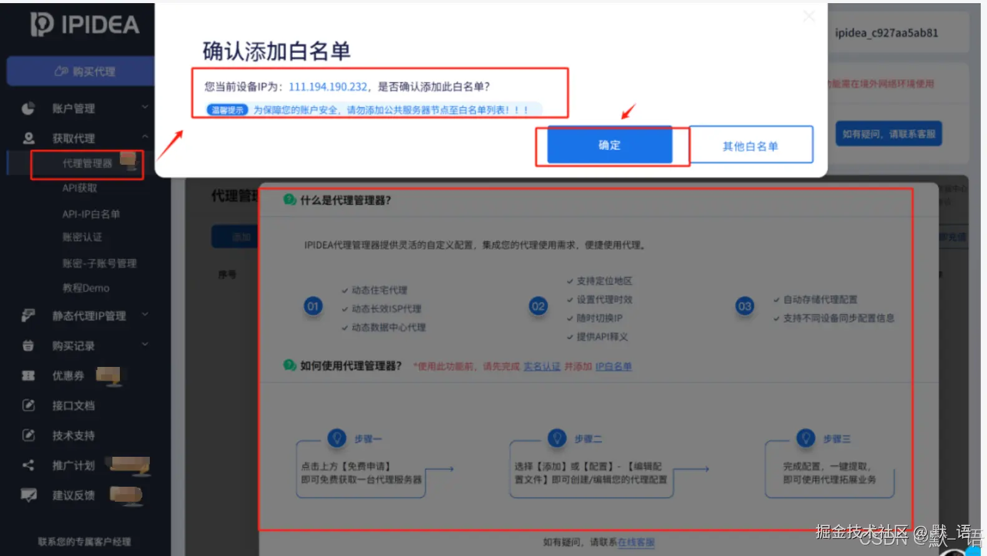Collapse the 获取代理 menu chevron
This screenshot has height=556, width=987.
[145, 137]
